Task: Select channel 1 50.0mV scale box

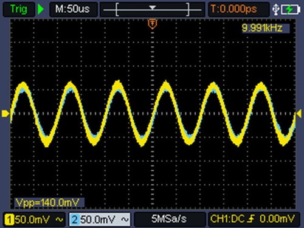Action: tap(34, 219)
